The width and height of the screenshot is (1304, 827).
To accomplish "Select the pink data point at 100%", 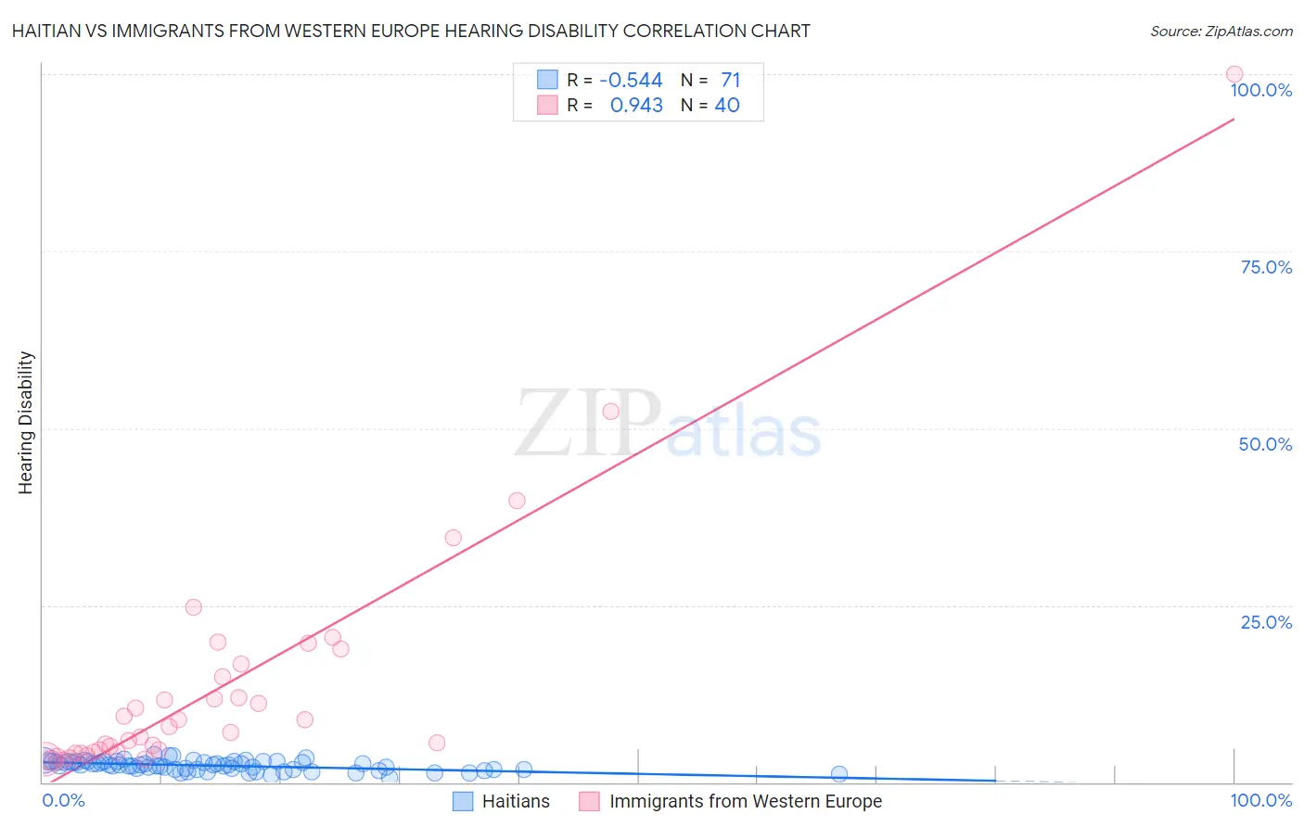I will coord(1234,74).
